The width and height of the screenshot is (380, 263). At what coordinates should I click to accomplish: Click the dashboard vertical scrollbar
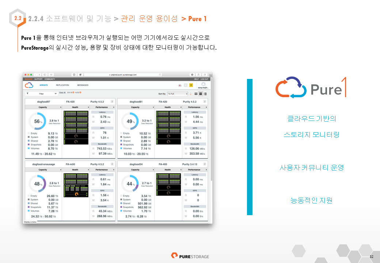[x=212, y=130]
